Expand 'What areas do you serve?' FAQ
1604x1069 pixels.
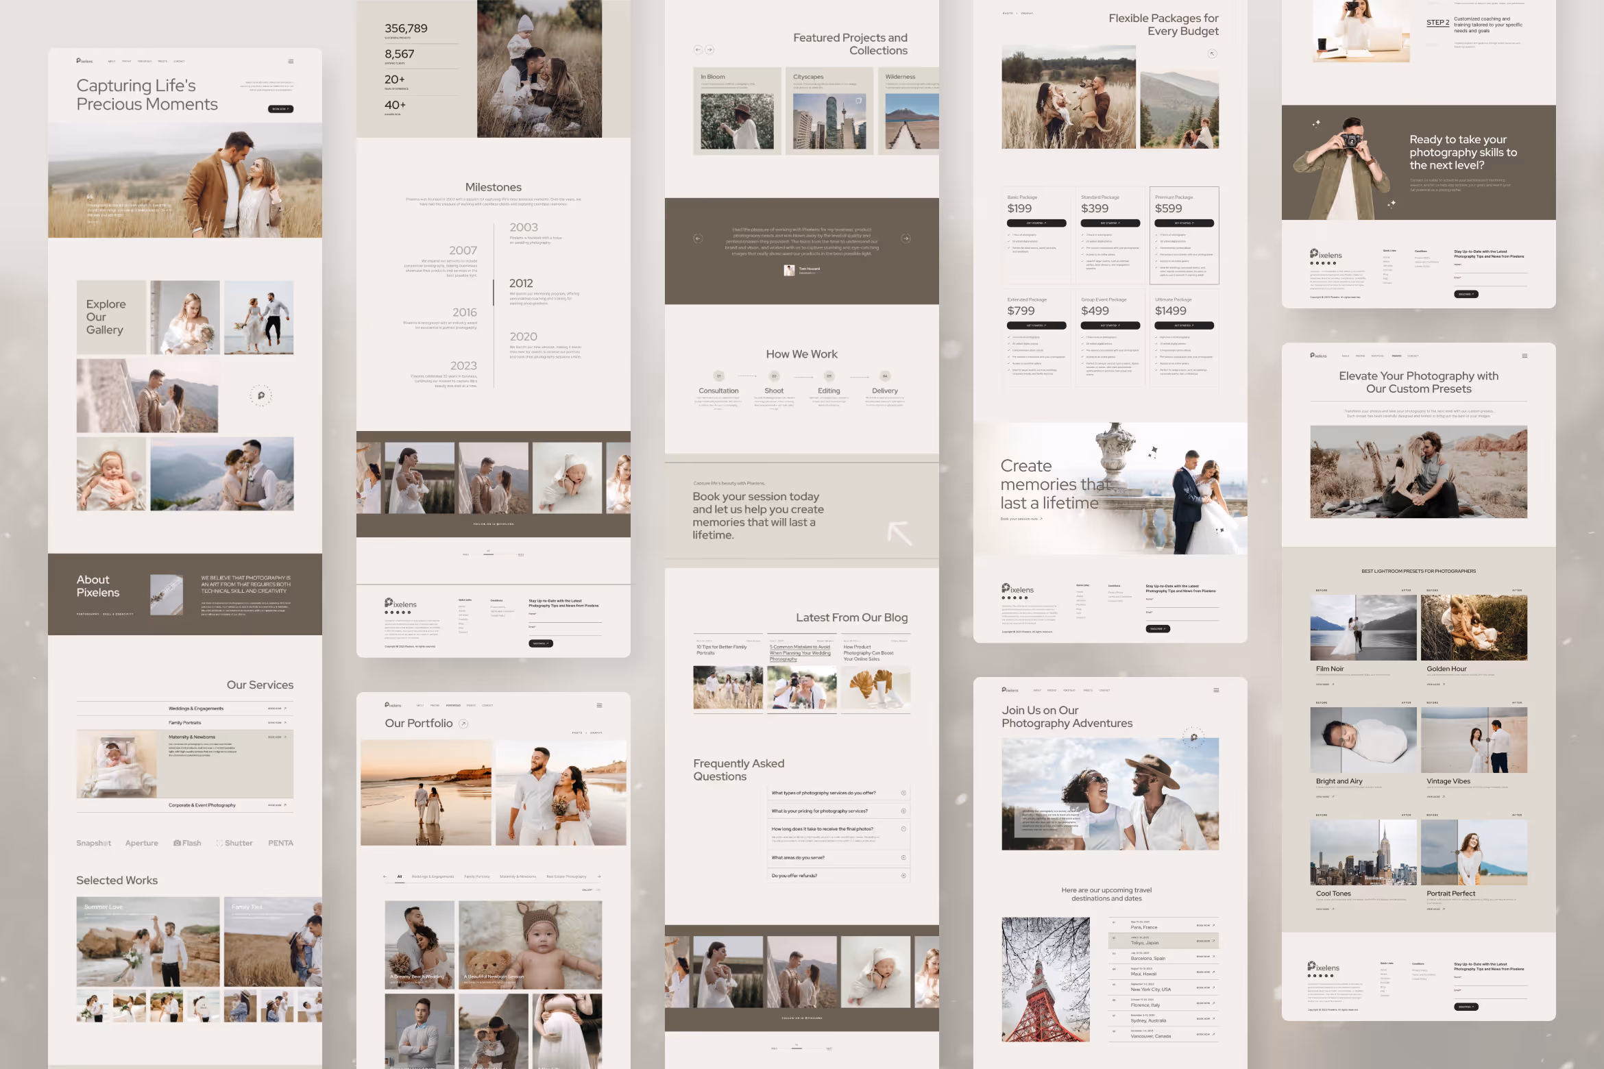903,857
